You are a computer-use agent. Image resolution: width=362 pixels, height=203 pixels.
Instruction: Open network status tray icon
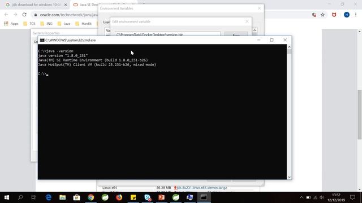(316, 197)
